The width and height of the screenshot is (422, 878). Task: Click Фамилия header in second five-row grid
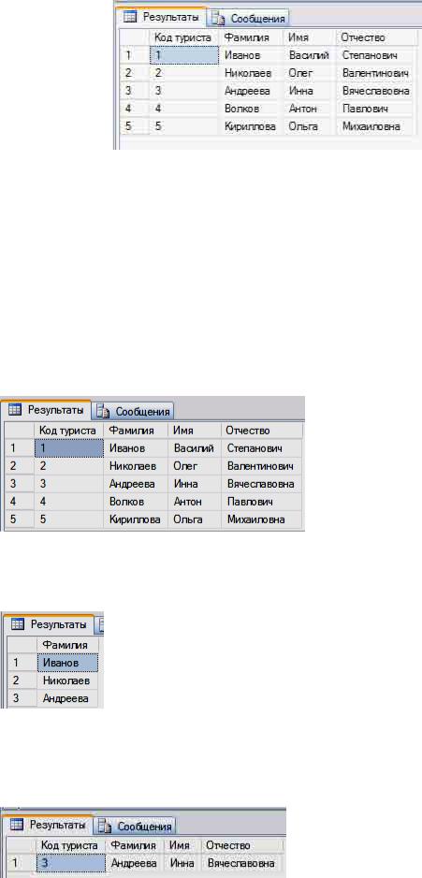click(136, 431)
